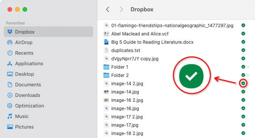
Task: Click the Downloads arrow icon
Action: pos(10,95)
